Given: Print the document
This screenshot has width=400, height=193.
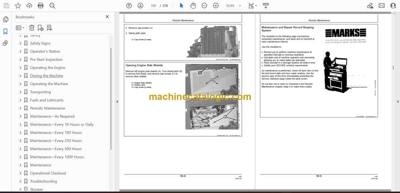Looking at the screenshot, I should point(40,6).
